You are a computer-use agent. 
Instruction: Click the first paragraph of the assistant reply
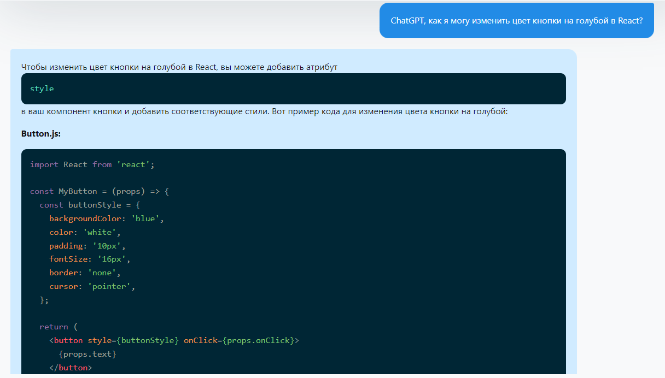point(179,67)
